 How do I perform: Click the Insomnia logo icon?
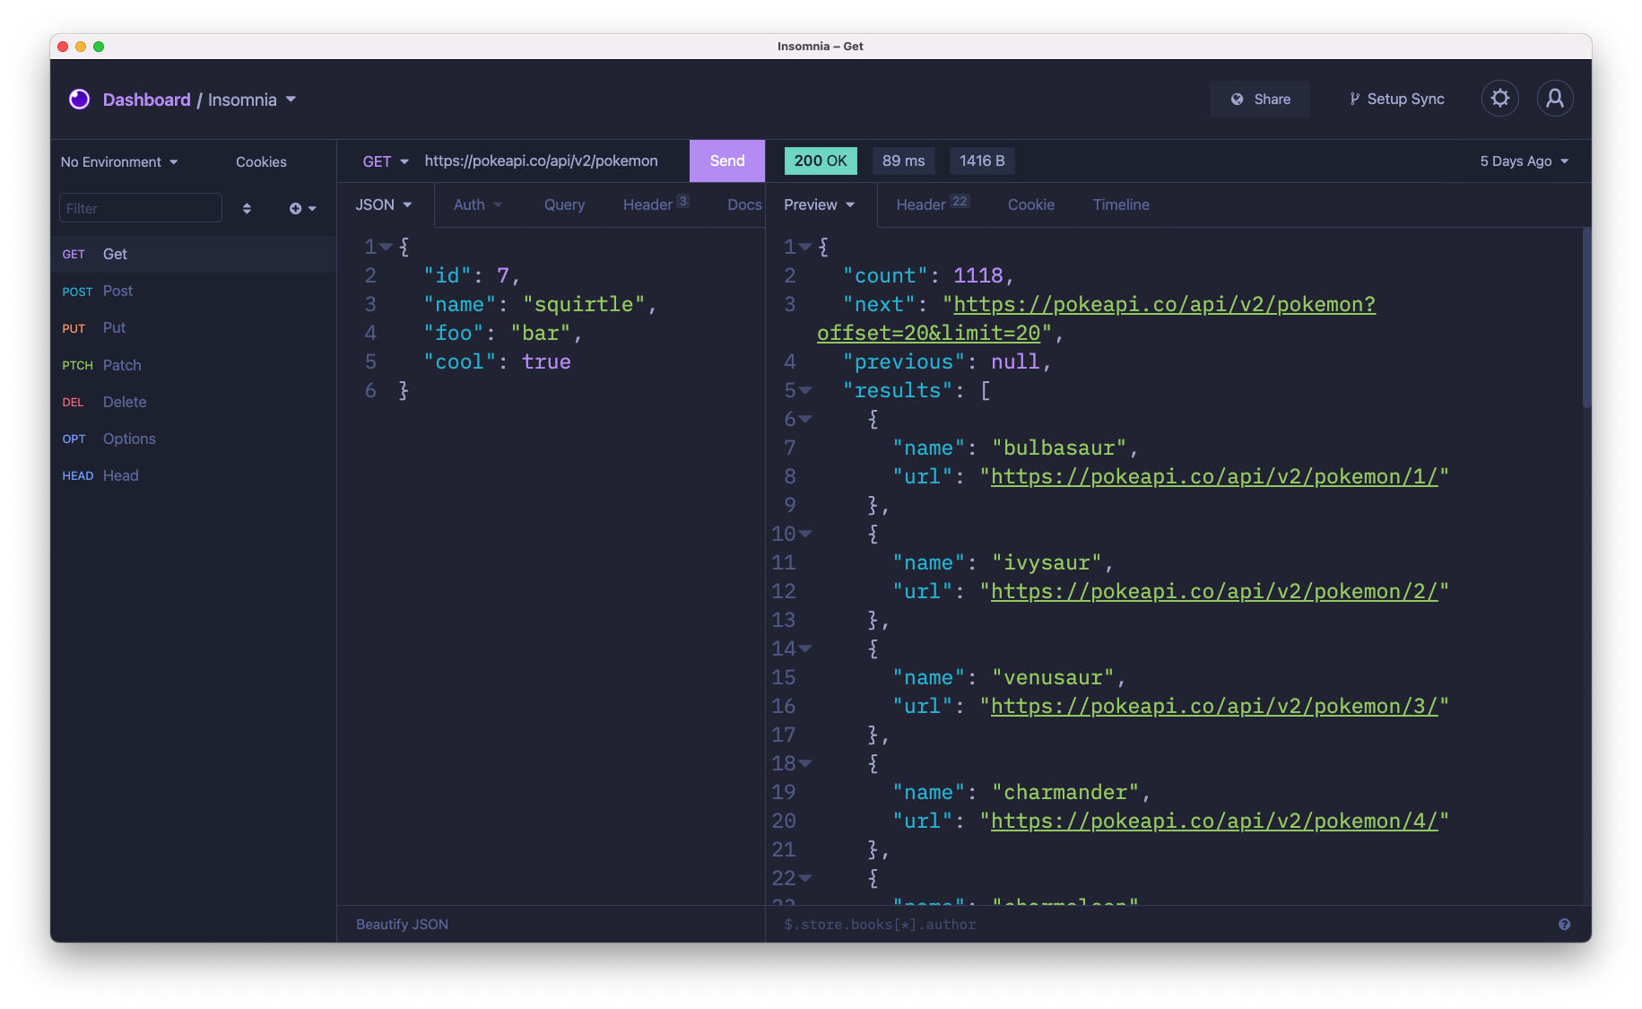[80, 100]
